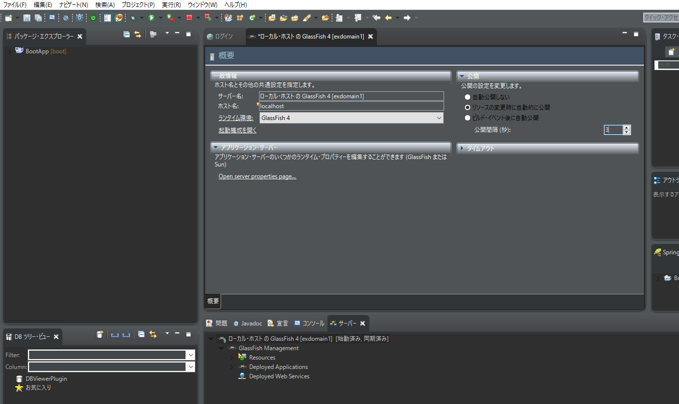Click the white forward navigation arrow
Screen dimensions: 679x404
[x=407, y=18]
